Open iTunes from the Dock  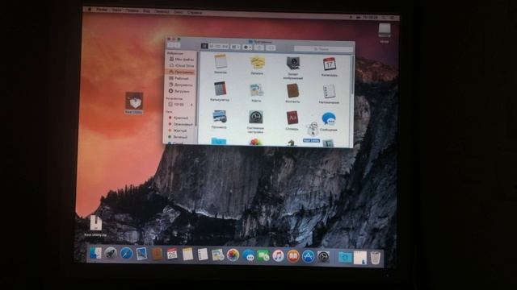click(x=278, y=256)
